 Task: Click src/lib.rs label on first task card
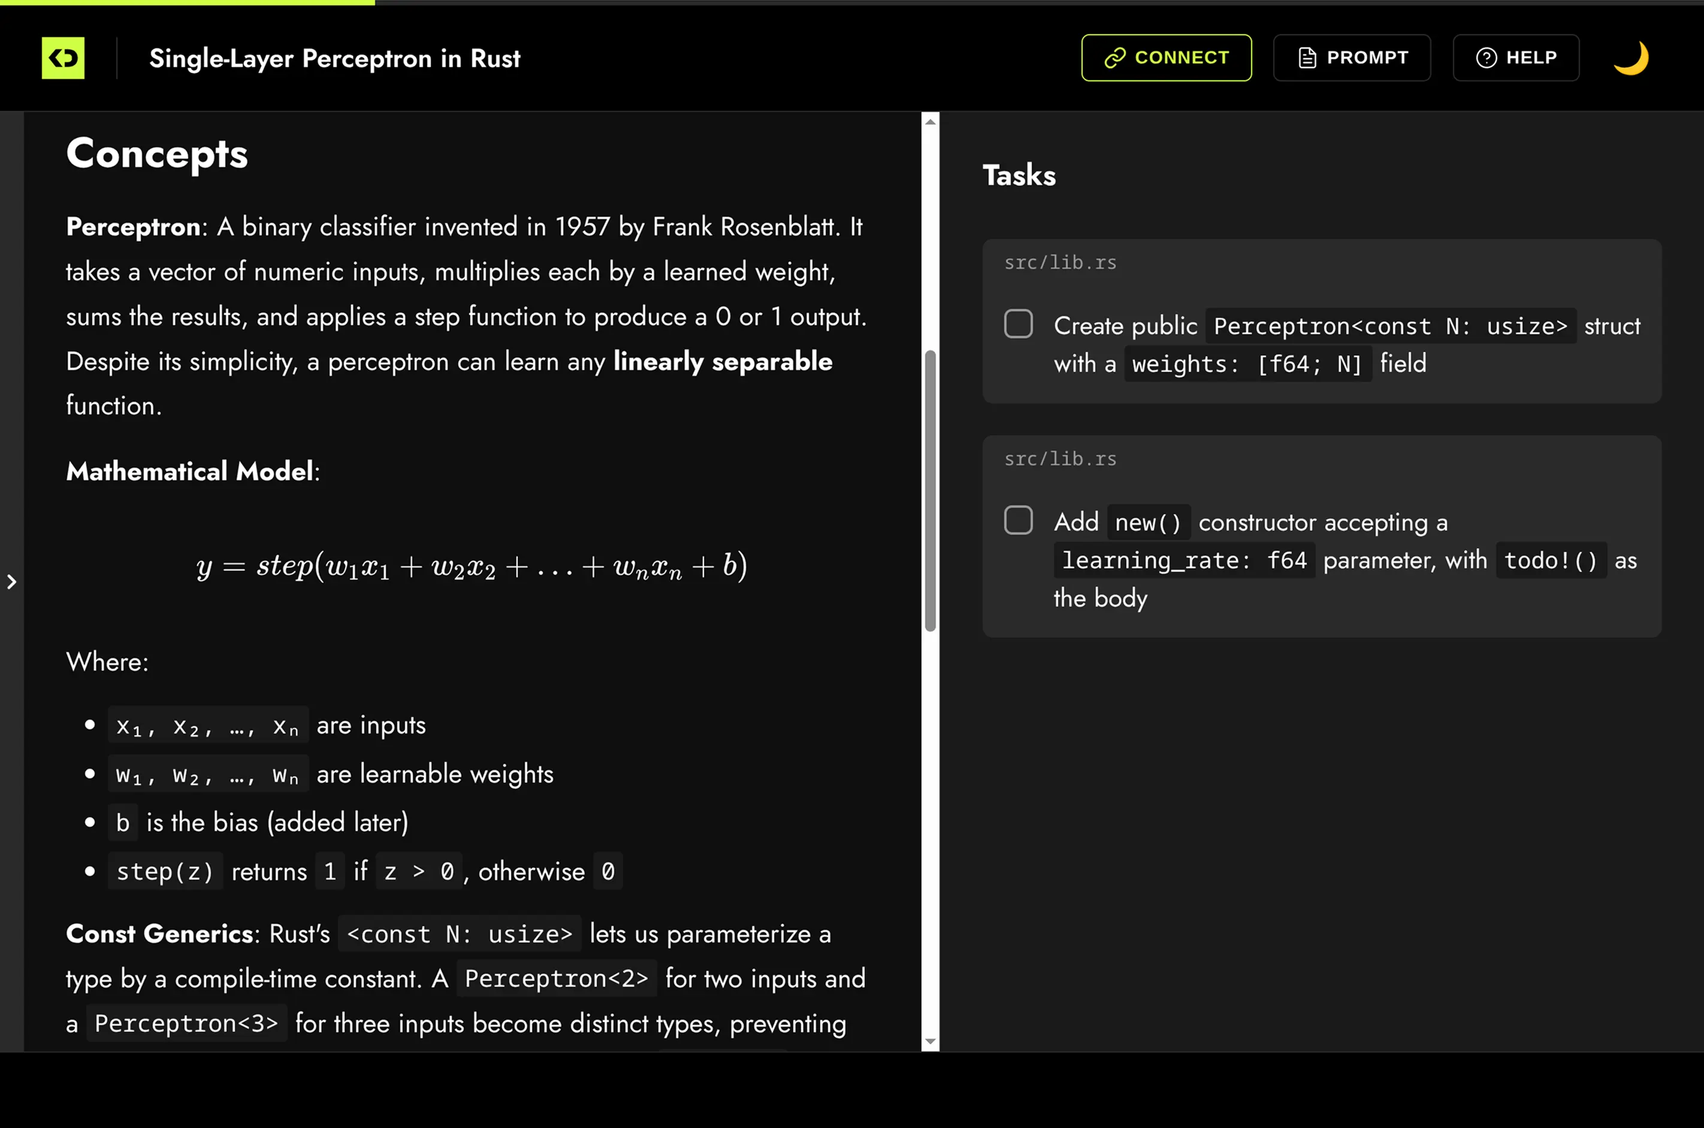1061,262
